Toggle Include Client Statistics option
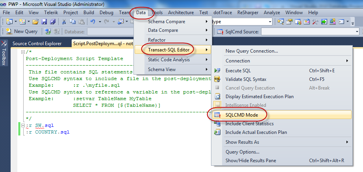The height and width of the screenshot is (172, 363). 281,124
